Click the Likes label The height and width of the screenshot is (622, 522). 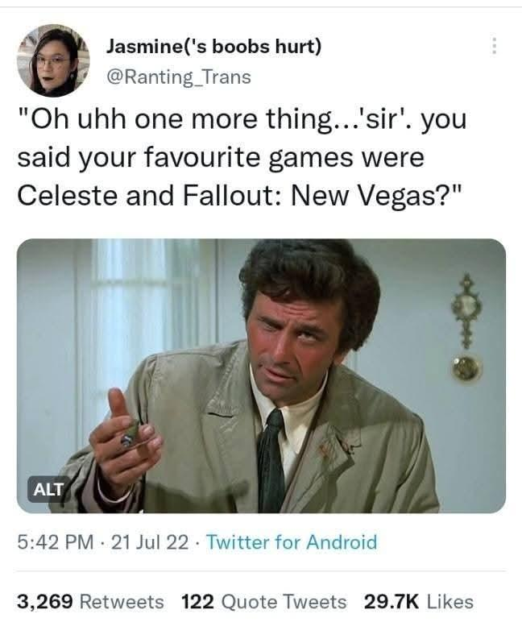450,601
